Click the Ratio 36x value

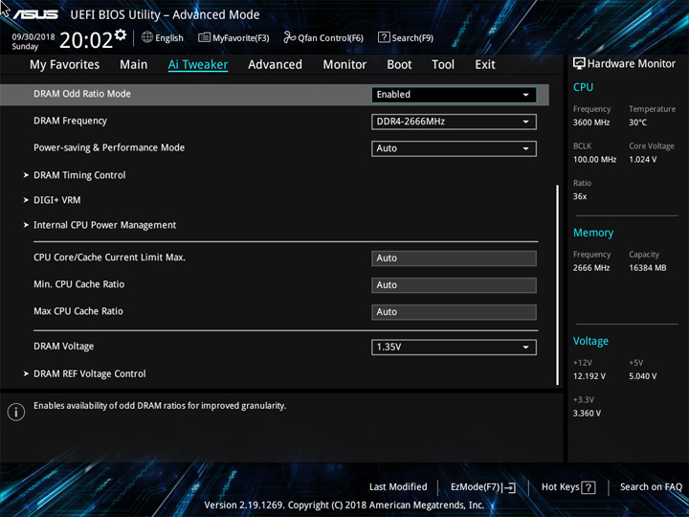tap(580, 196)
